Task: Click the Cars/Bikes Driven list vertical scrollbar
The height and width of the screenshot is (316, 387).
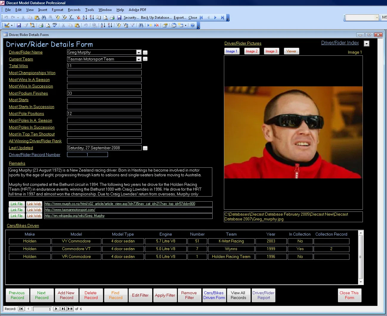Action: [360, 257]
